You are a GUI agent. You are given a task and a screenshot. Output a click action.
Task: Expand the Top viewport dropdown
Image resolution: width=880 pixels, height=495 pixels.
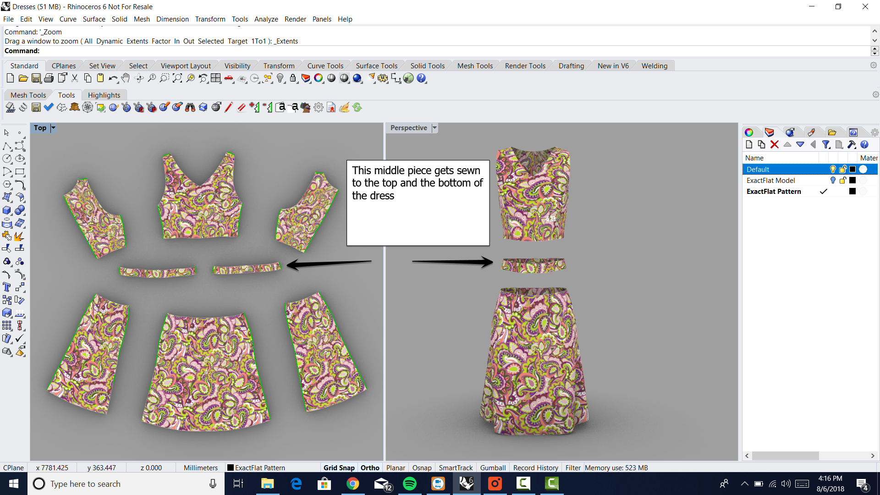tap(53, 127)
